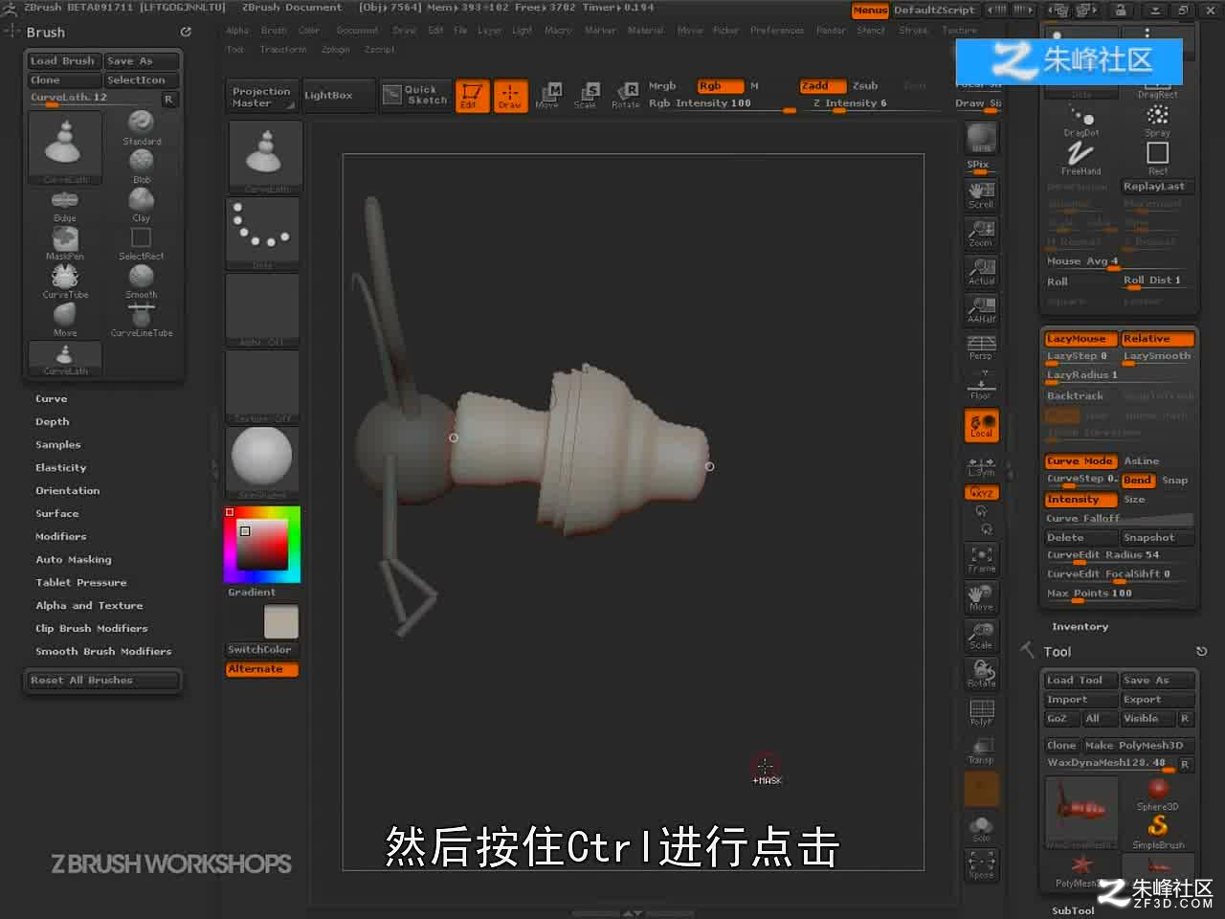Pick a color in the color picker square
This screenshot has width=1225, height=919.
[261, 544]
